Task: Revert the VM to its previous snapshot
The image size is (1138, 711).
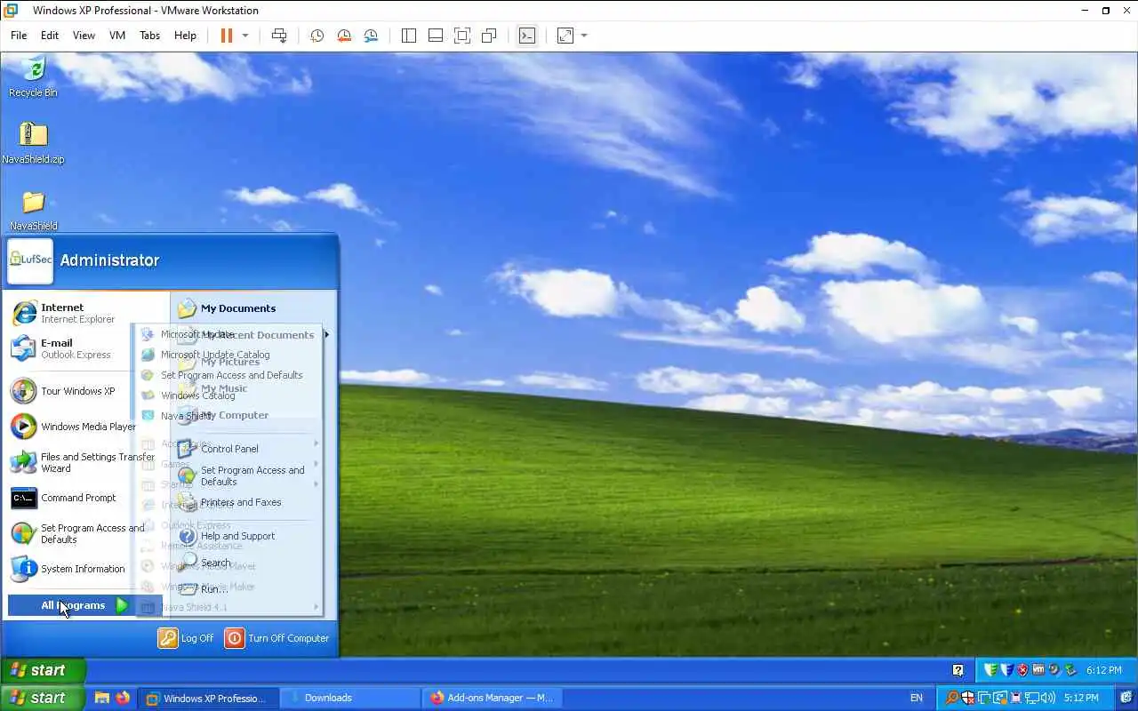Action: click(344, 36)
